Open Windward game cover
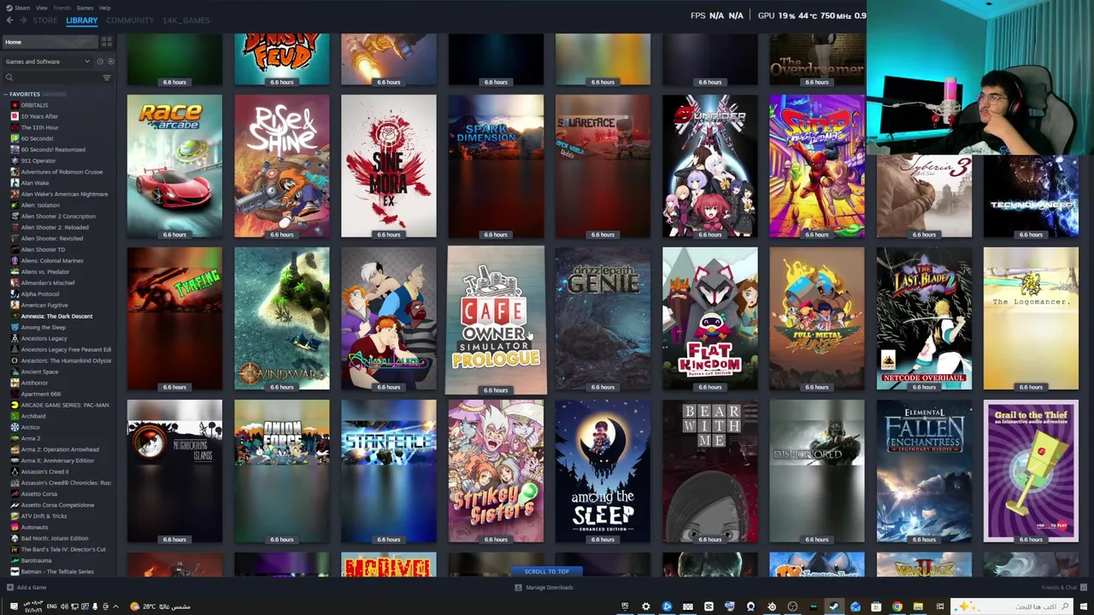The image size is (1094, 615). [281, 319]
